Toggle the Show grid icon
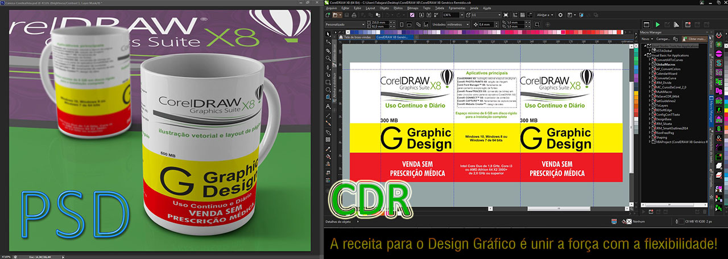Image resolution: width=728 pixels, height=259 pixels. pos(523,15)
